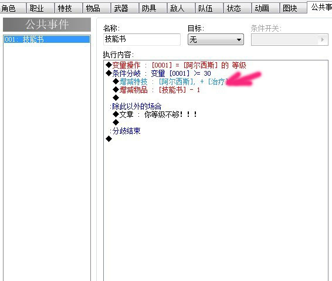Select list entry 001: 技能书

click(47, 39)
